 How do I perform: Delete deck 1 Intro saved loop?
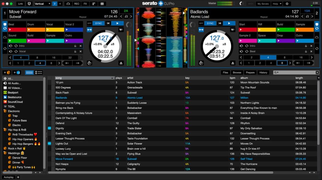point(80,46)
